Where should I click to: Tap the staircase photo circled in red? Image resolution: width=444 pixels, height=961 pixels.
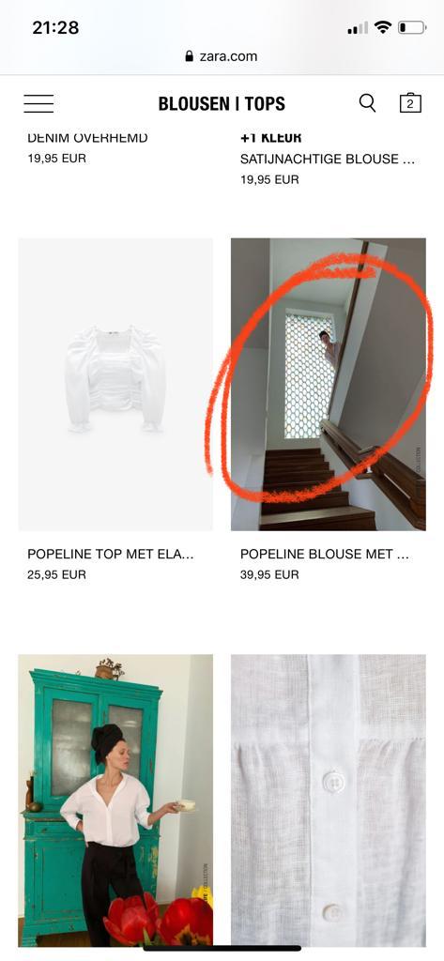click(x=329, y=384)
